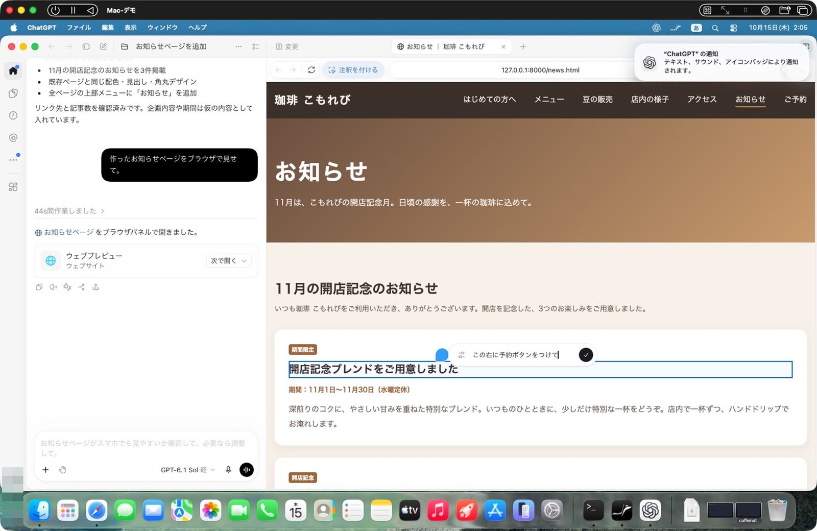Click the plus attach button in the chat input
This screenshot has width=817, height=531.
click(x=45, y=470)
